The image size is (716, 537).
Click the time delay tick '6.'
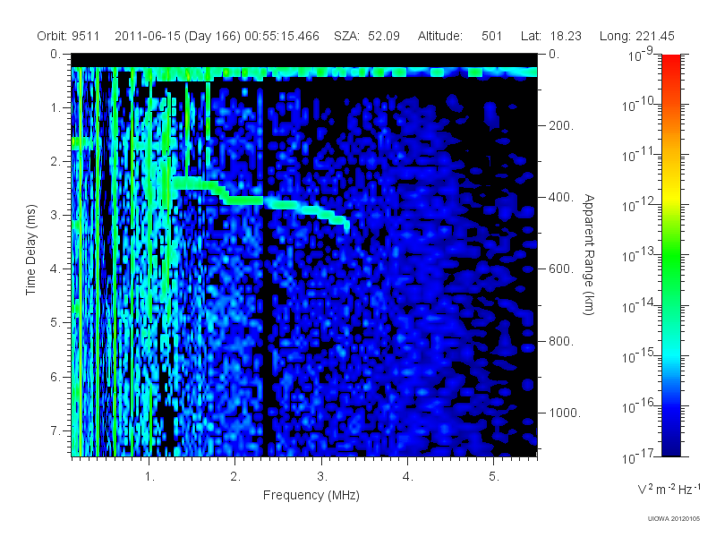coord(55,377)
